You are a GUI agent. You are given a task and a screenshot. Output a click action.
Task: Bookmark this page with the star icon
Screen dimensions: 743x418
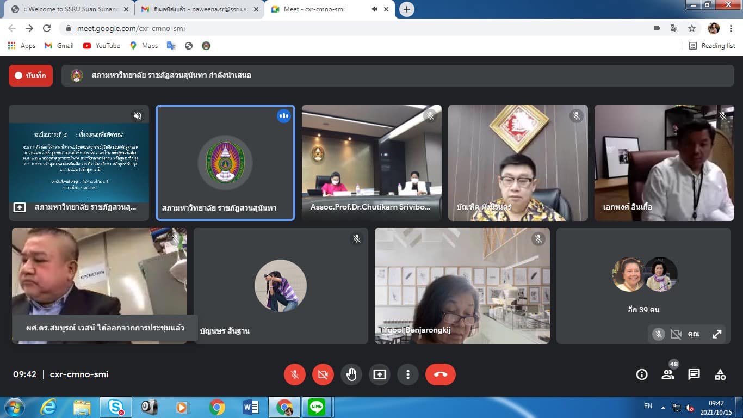pyautogui.click(x=692, y=28)
